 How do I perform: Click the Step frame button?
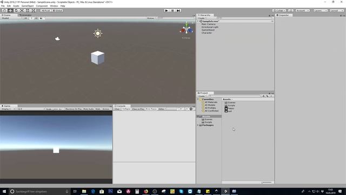point(178,11)
